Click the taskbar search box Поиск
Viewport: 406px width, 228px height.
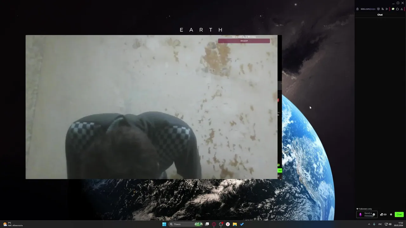click(186, 224)
